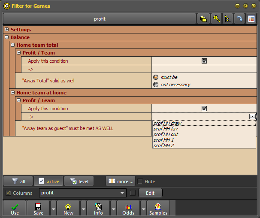Open the tree structure view icon
Screen dimensions: 260x218
(x=228, y=19)
